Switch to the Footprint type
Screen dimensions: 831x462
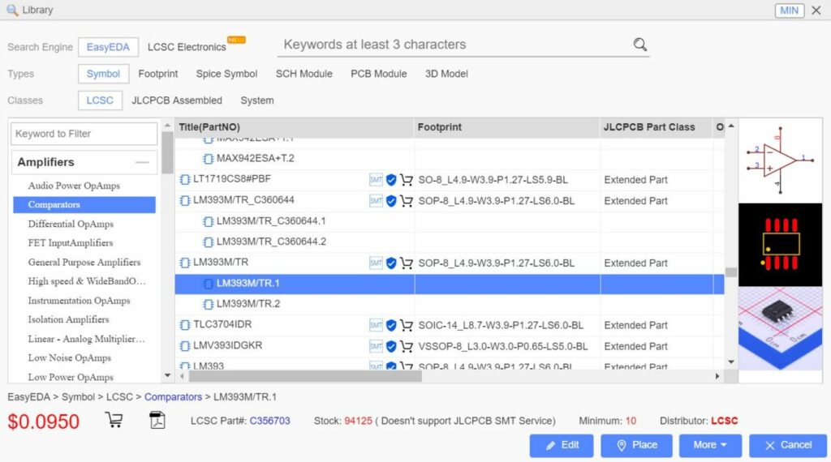(157, 74)
